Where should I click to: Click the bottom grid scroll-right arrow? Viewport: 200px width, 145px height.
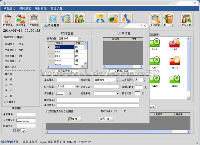[189, 132]
